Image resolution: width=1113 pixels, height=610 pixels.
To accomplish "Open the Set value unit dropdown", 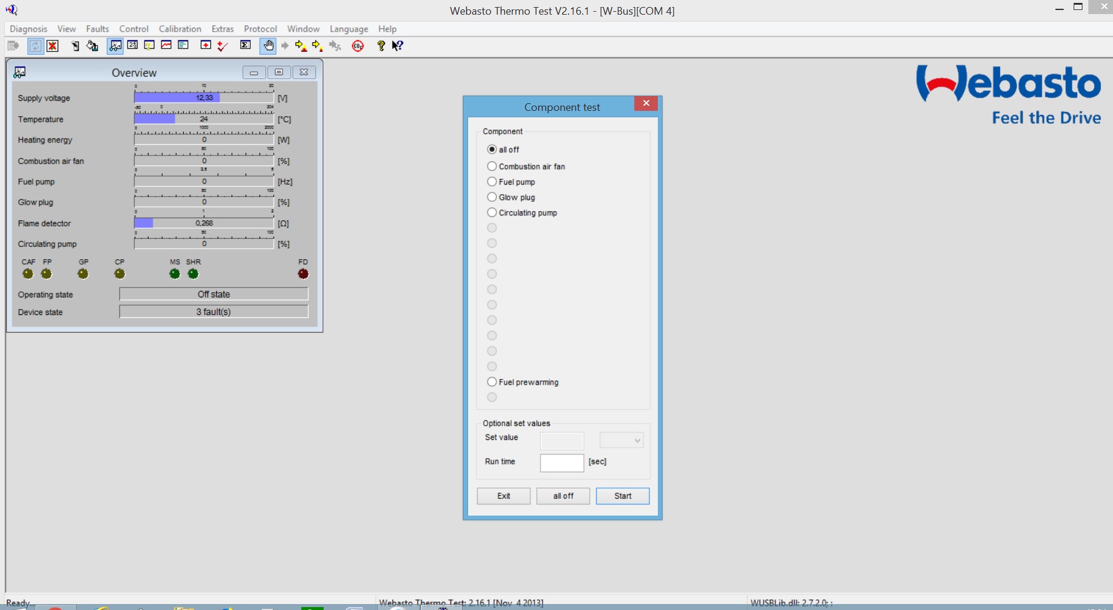I will tap(621, 440).
